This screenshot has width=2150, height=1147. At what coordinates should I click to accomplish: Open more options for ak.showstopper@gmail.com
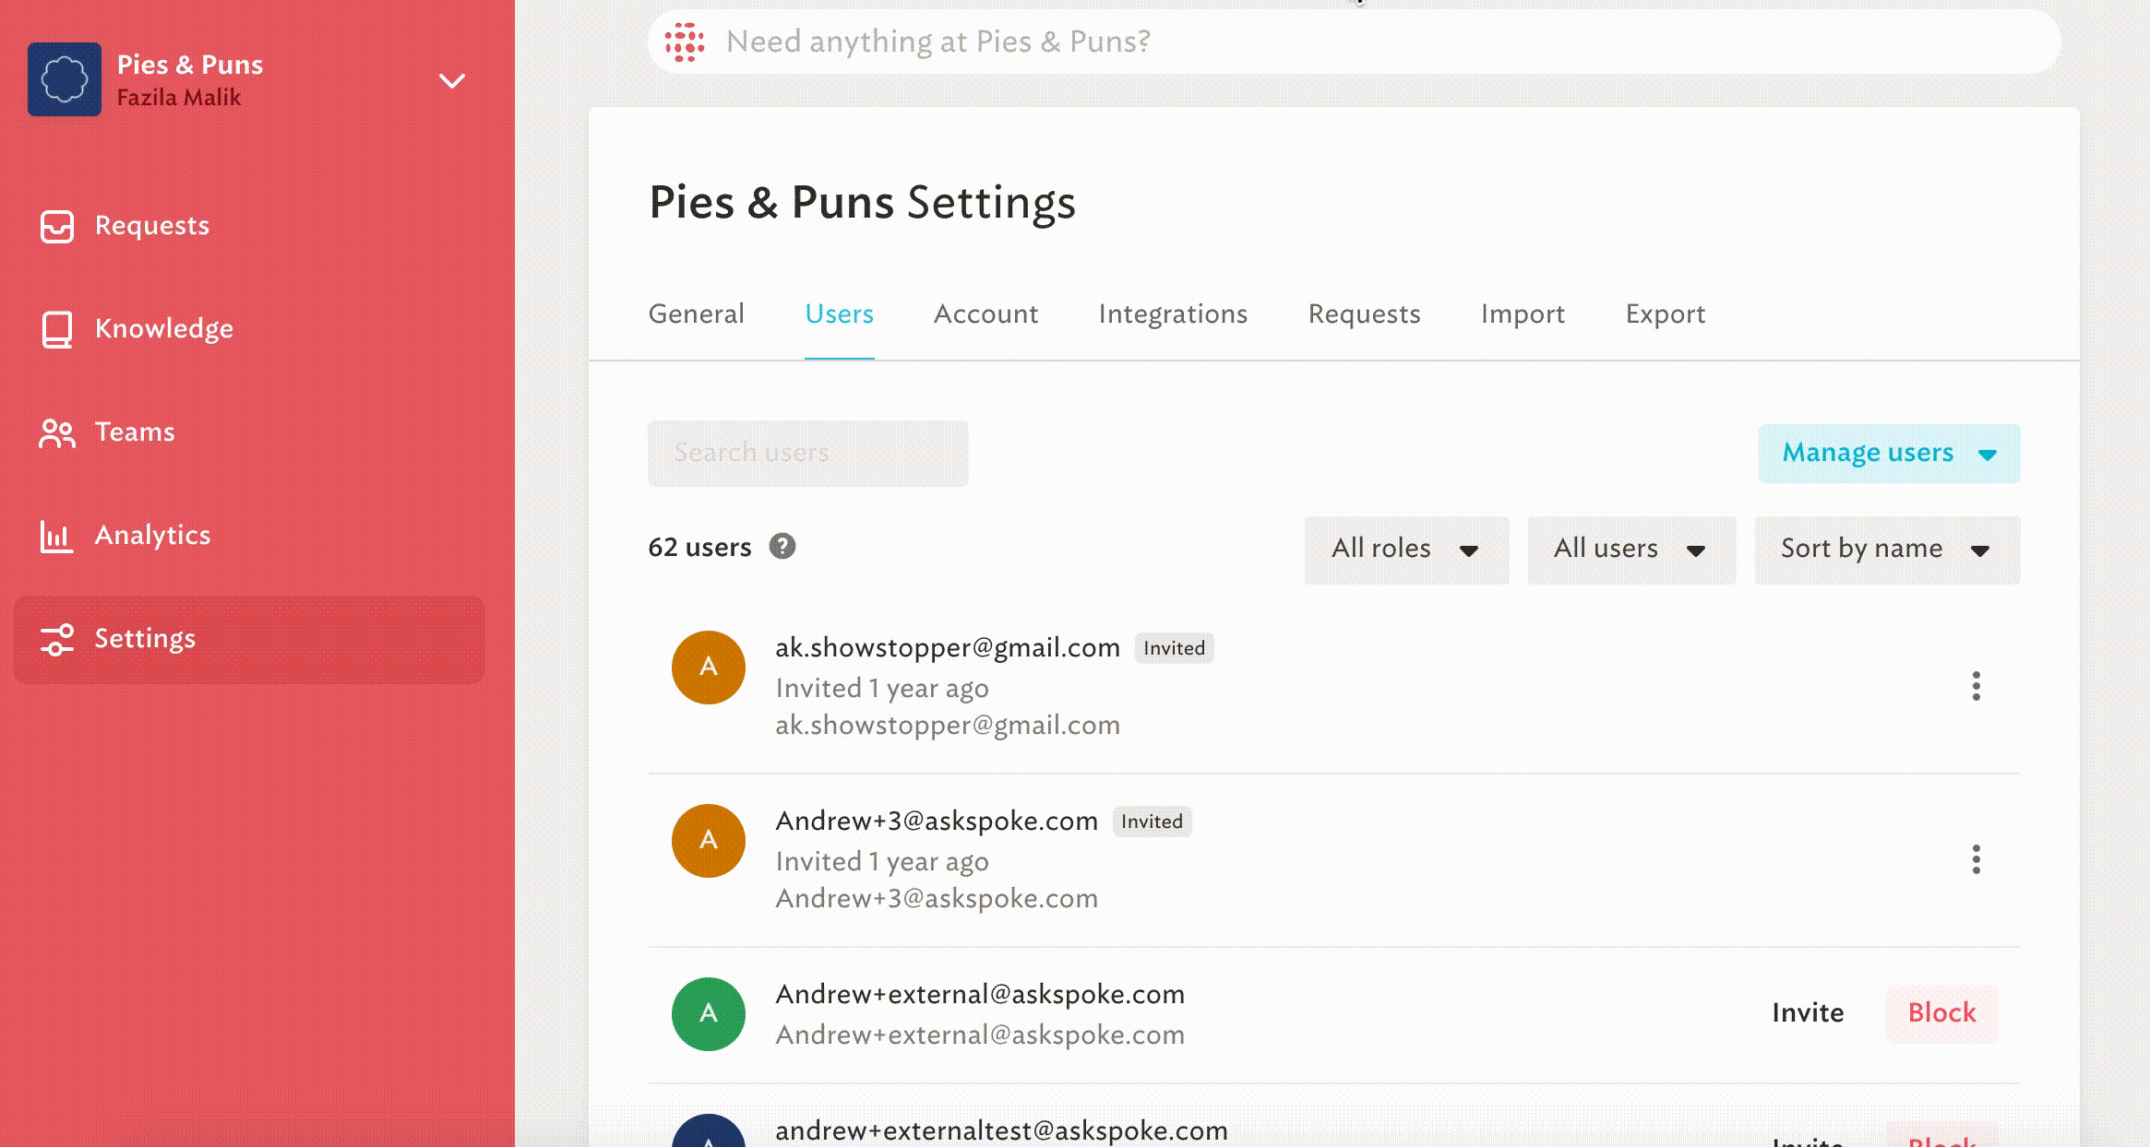click(x=1976, y=686)
